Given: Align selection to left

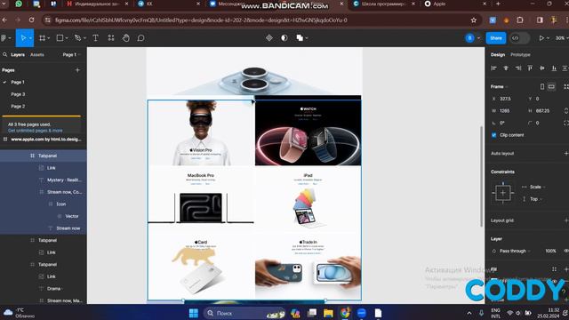Looking at the screenshot, I should pyautogui.click(x=493, y=68).
